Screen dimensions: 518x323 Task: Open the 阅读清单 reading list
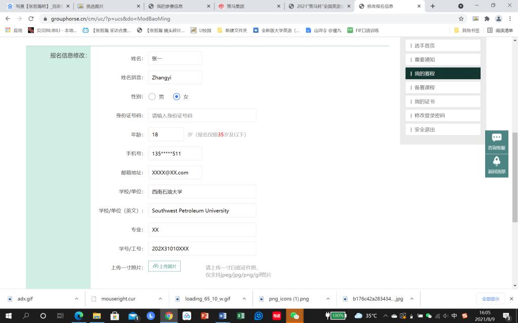tap(500, 30)
